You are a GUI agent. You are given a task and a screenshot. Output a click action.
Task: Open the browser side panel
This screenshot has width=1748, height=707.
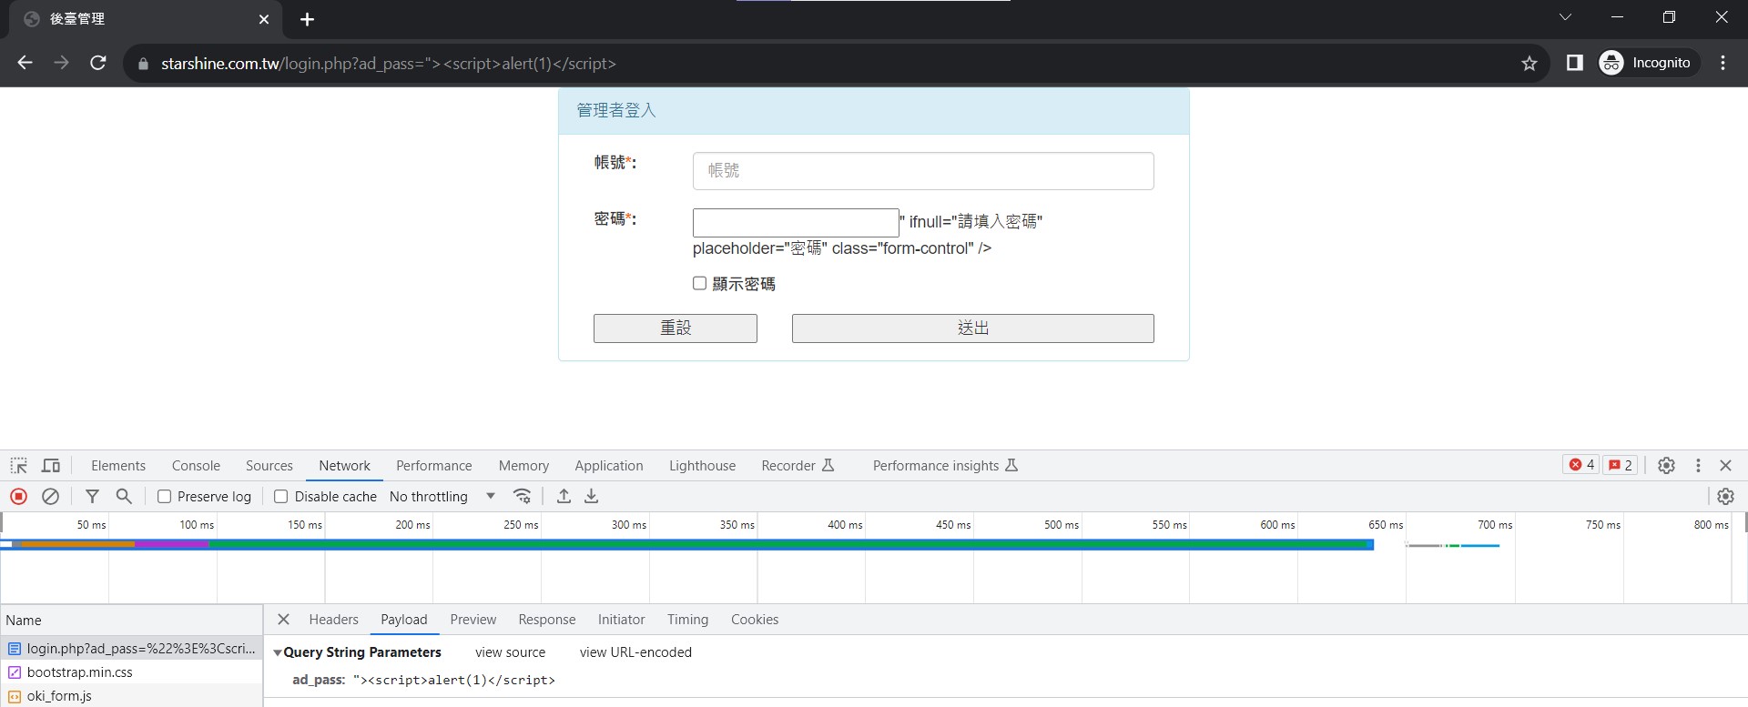tap(1574, 63)
